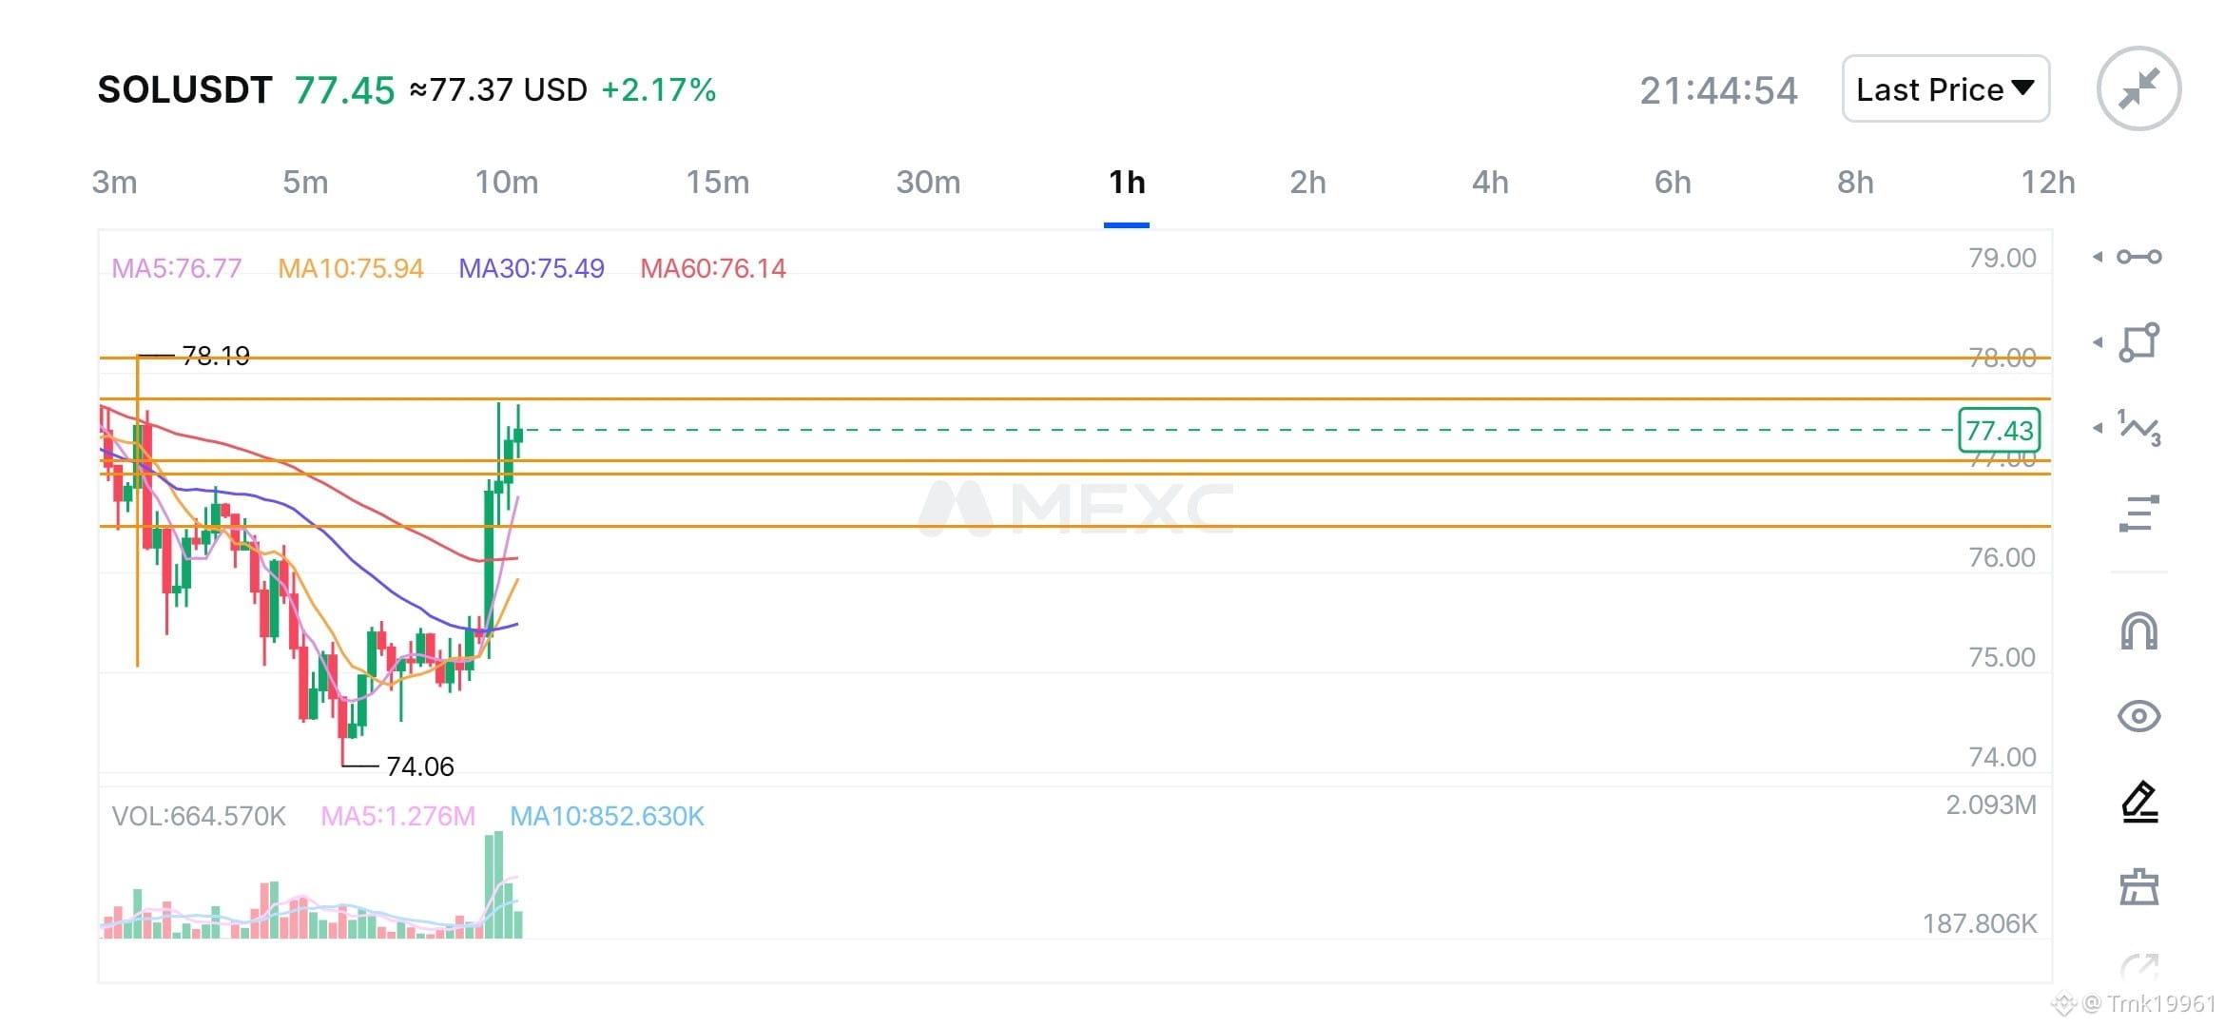2225x1027 pixels.
Task: Select the horizontal line drawing tool
Action: (2138, 257)
